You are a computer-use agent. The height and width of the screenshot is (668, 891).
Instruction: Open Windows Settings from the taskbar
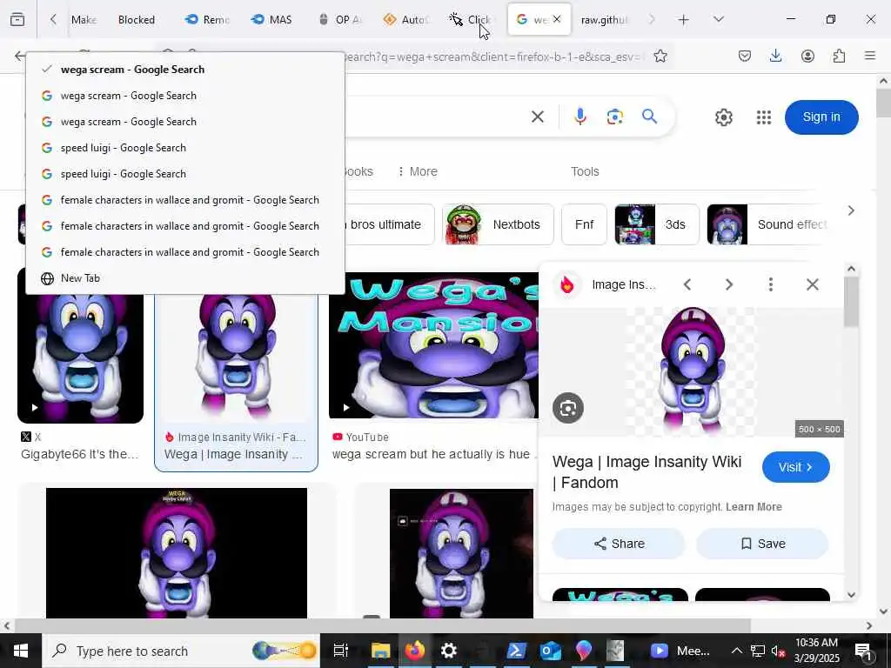click(x=448, y=651)
